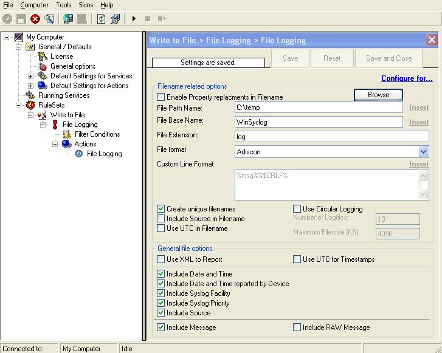Click the grayed-out gray square toolbar icon
The height and width of the screenshot is (353, 442).
(x=81, y=19)
